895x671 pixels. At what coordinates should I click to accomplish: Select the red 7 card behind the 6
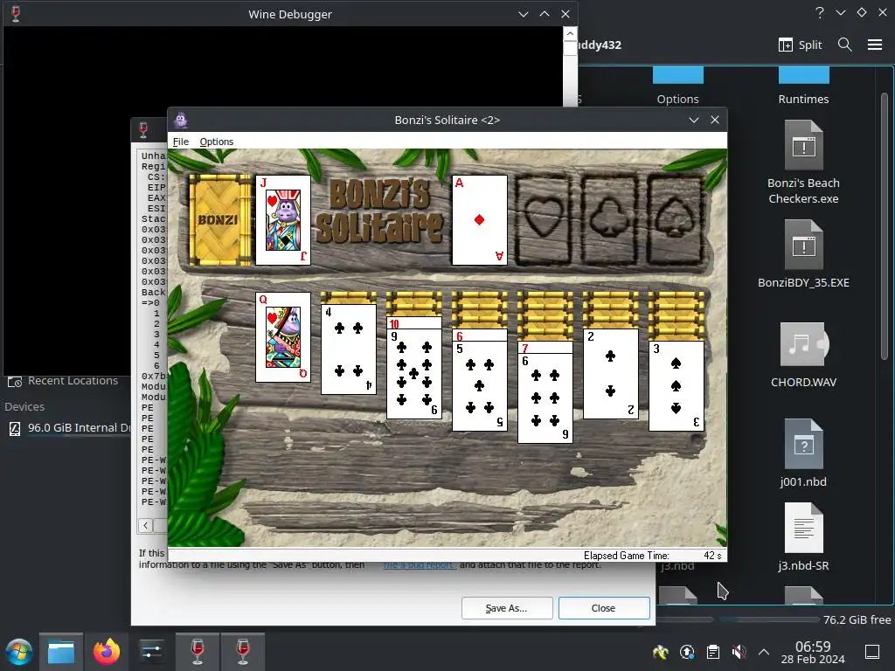(x=545, y=347)
